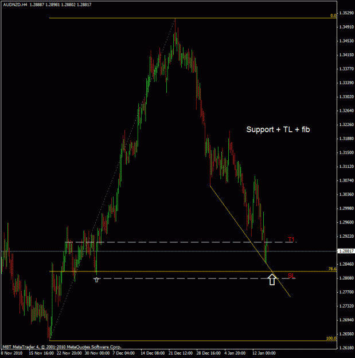
Task: Select the dashed horizontal T1 line
Action: click(181, 242)
